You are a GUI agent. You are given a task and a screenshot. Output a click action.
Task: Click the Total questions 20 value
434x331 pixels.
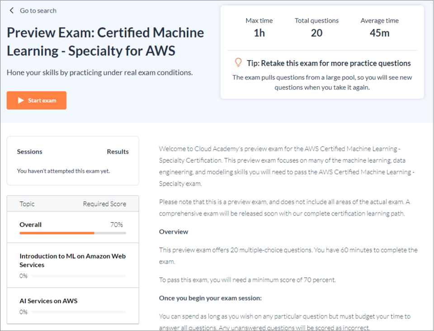[316, 33]
